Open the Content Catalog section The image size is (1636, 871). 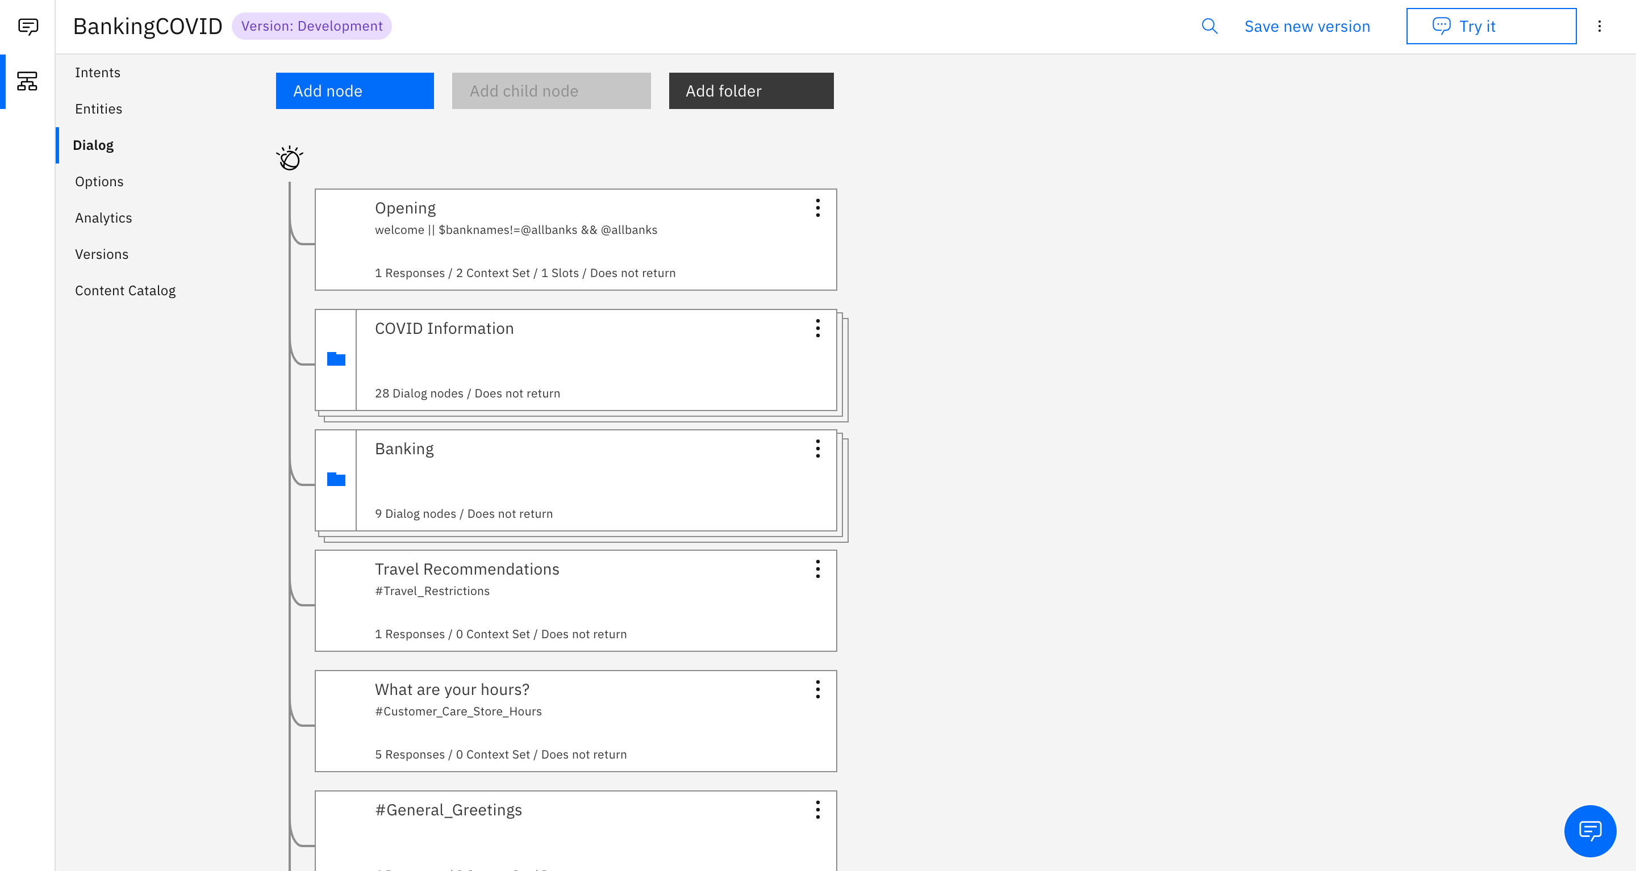(x=125, y=291)
